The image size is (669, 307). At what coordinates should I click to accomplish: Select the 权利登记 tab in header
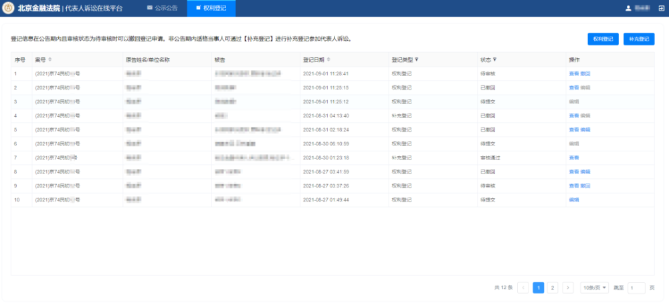coord(211,8)
